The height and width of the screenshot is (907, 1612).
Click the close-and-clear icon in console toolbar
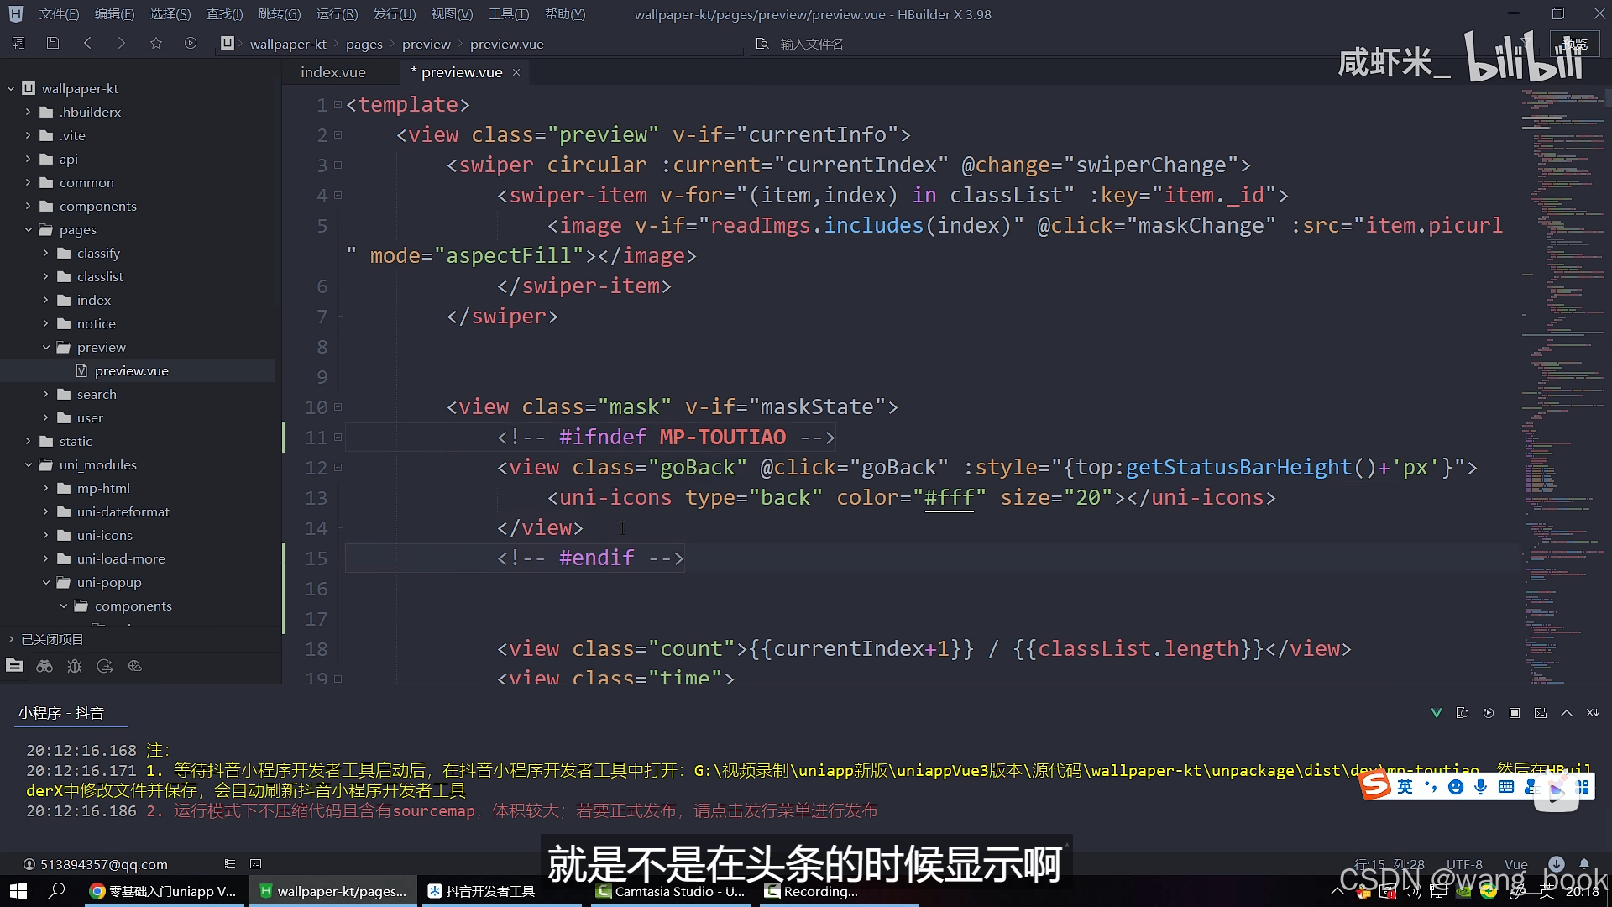1593,713
